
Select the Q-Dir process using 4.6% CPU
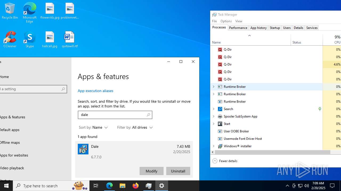(x=276, y=64)
